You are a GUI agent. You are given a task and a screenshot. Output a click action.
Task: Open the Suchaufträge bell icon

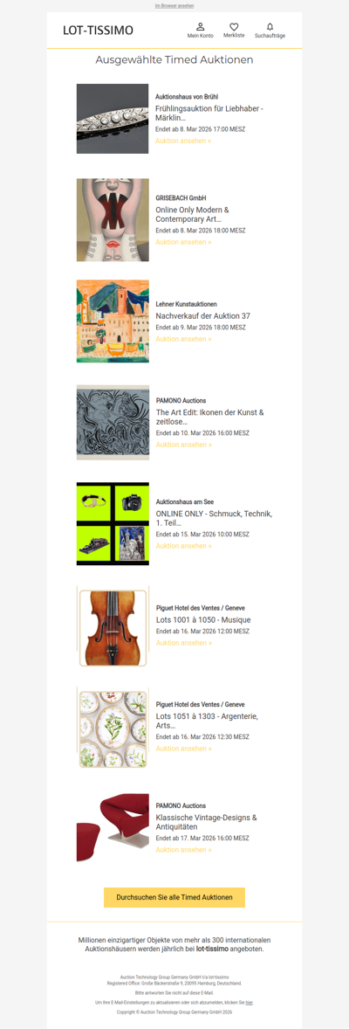[270, 27]
